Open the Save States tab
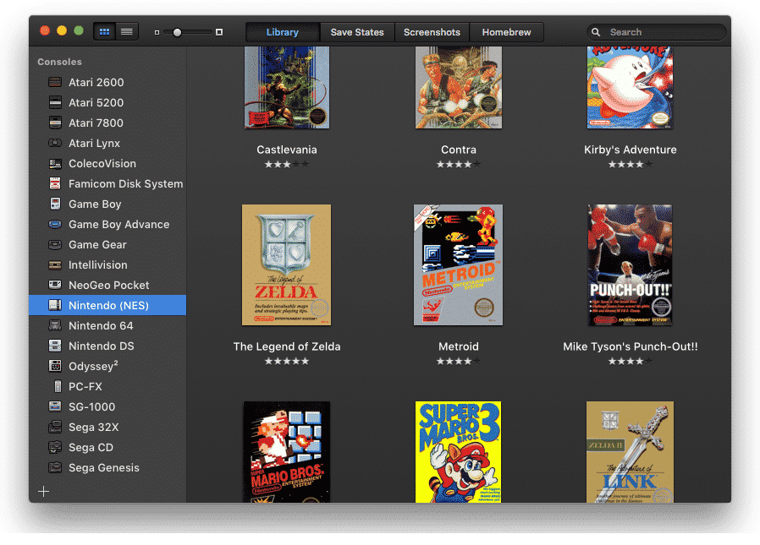 click(356, 31)
